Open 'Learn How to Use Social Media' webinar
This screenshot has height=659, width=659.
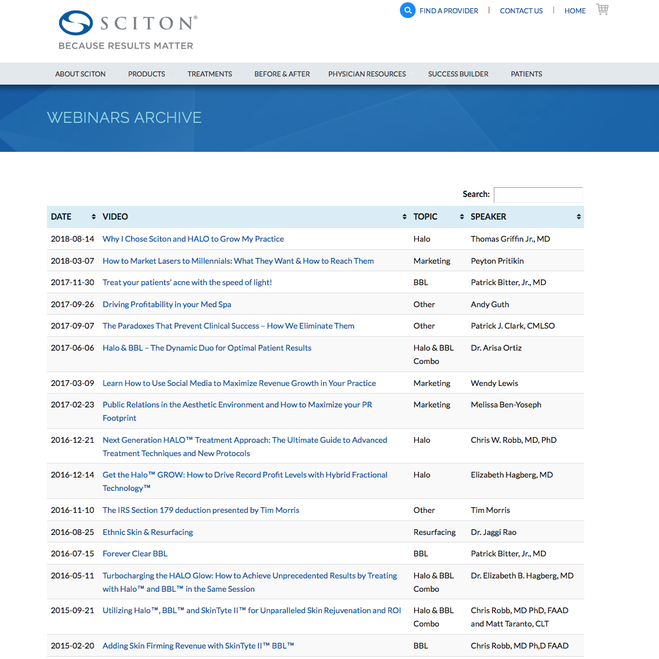[x=239, y=383]
